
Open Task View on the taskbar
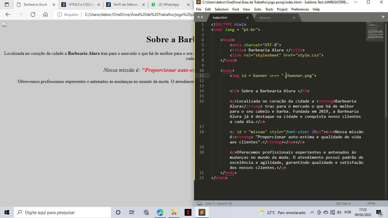(132, 212)
